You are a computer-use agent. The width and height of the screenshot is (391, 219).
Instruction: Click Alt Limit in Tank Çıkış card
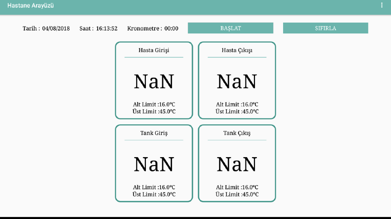pos(237,187)
